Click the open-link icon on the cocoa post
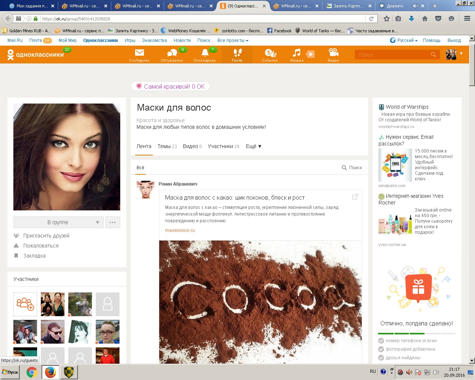This screenshot has height=380, width=475. click(x=355, y=197)
